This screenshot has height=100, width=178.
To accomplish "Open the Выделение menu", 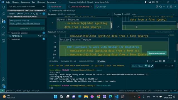I will pos(25,2).
